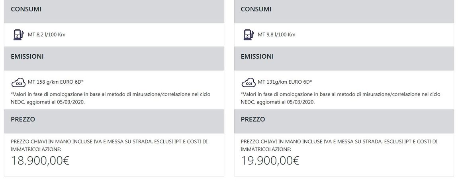Click the 18.900,00€ price

[x=40, y=160]
